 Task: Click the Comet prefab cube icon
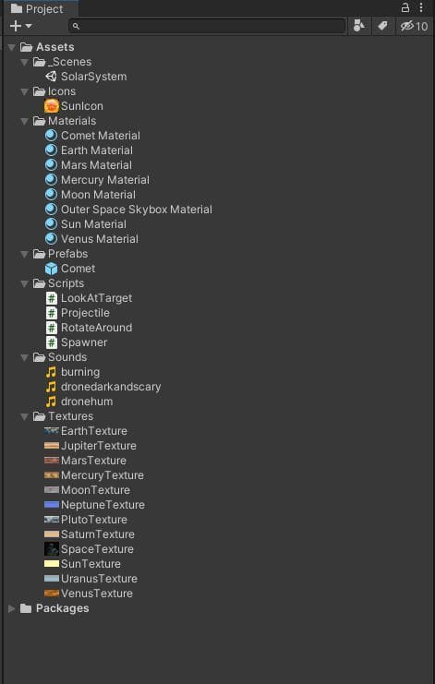(51, 269)
